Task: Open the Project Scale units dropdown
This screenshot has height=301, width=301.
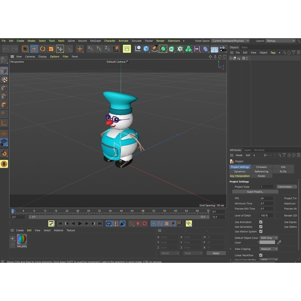Action: tap(287, 187)
